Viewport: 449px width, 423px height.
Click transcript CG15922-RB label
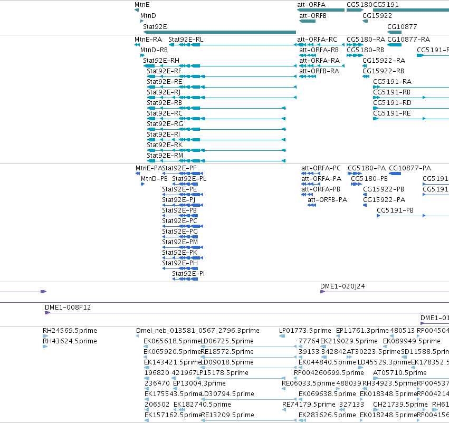tap(383, 71)
